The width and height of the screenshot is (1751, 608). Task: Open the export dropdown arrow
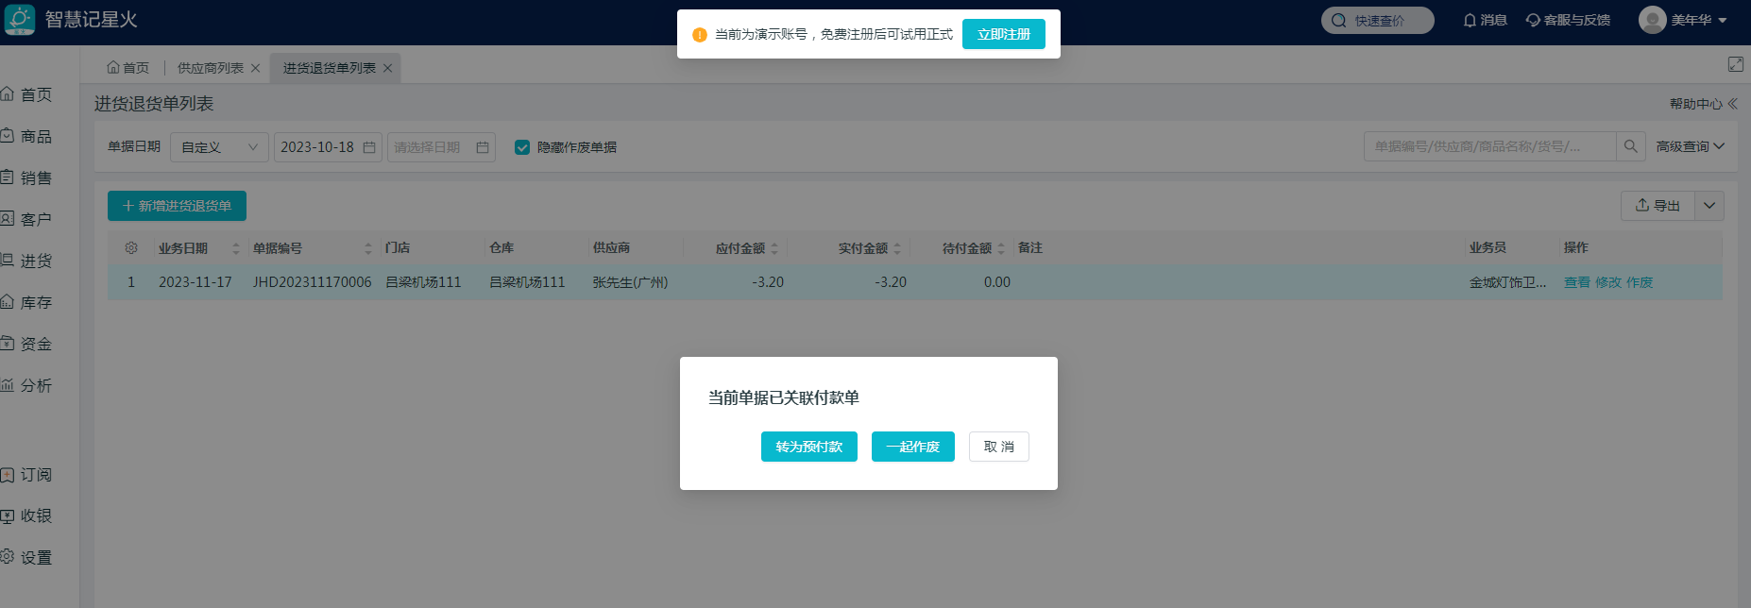tap(1708, 206)
